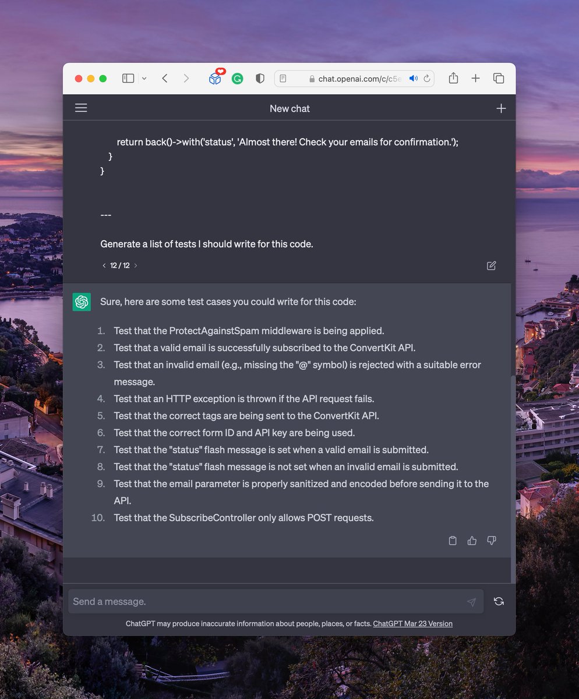
Task: Give the response a thumbs down
Action: (x=492, y=541)
